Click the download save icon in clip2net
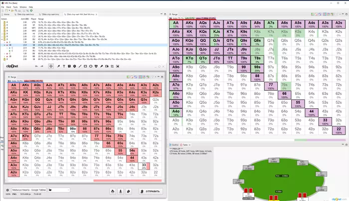 (121, 191)
